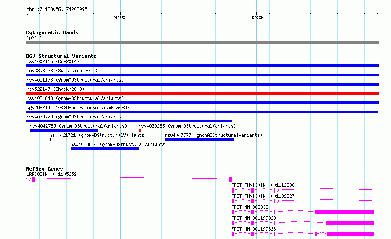Click the ruler's left end arrow
Screen dimensions: 391x239
coord(27,14)
